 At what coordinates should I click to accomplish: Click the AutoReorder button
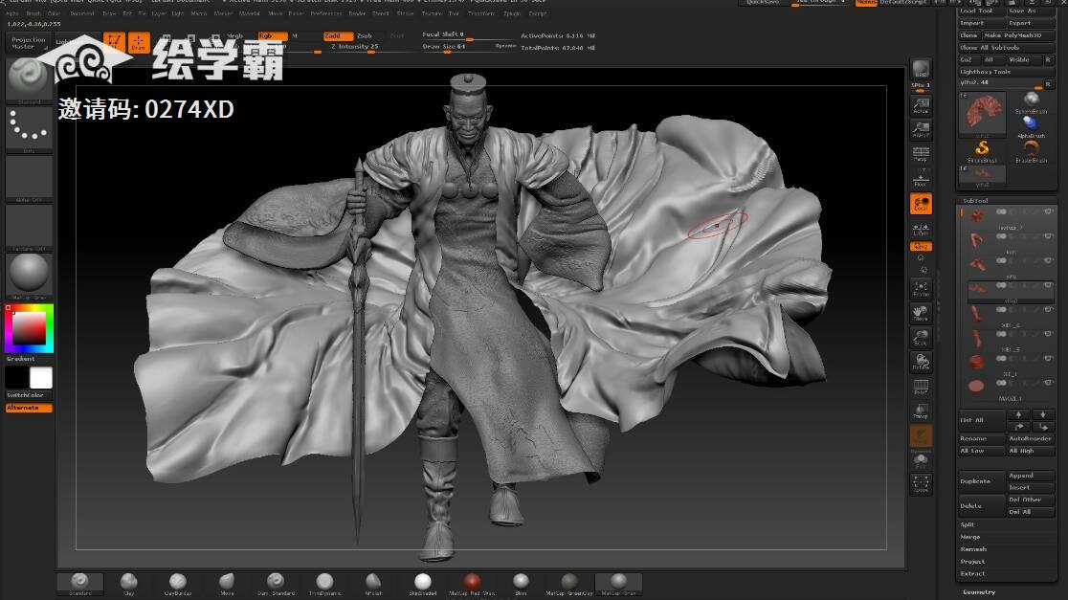click(1031, 438)
